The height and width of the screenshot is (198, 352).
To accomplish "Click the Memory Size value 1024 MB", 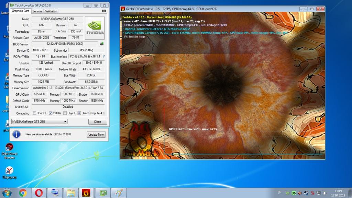I will (x=43, y=82).
